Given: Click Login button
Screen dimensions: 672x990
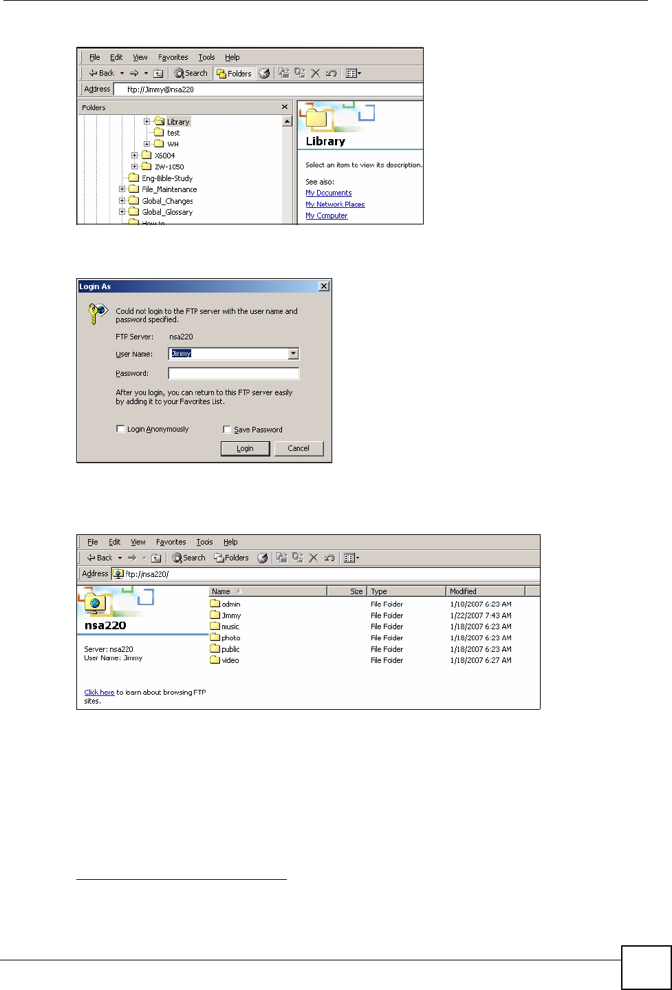Looking at the screenshot, I should [245, 448].
